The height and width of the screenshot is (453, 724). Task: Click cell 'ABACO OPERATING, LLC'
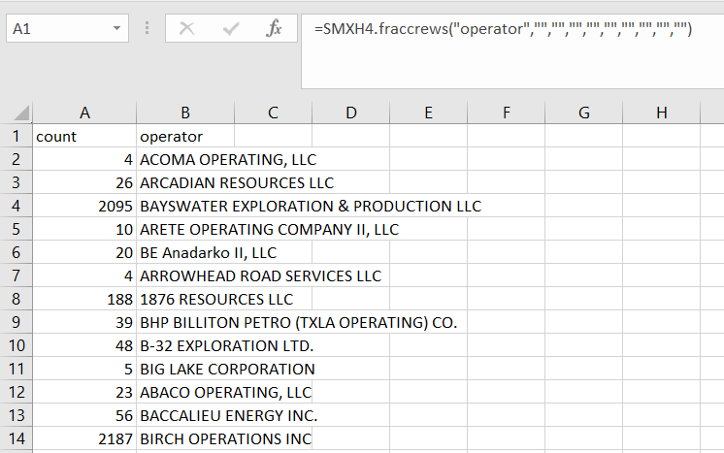click(x=226, y=392)
